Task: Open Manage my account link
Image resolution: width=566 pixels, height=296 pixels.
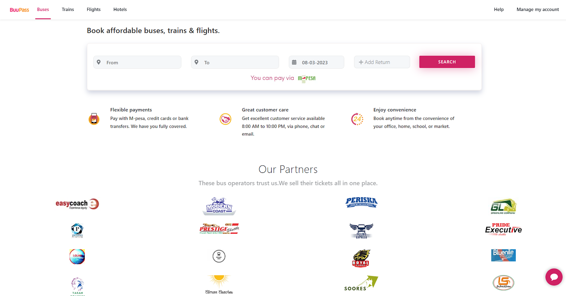Action: [x=537, y=10]
